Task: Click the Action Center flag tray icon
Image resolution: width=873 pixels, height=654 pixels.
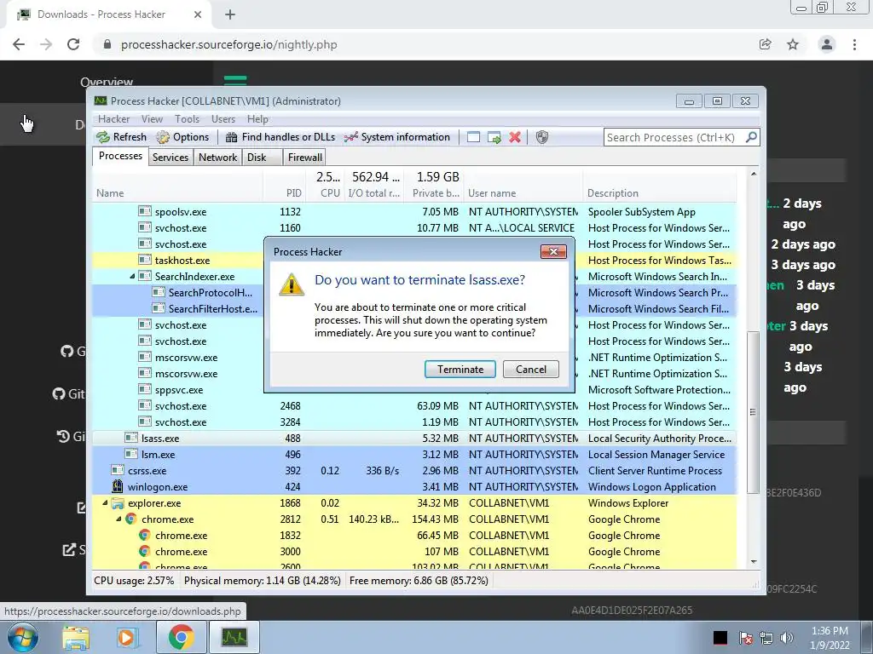Action: coord(745,637)
